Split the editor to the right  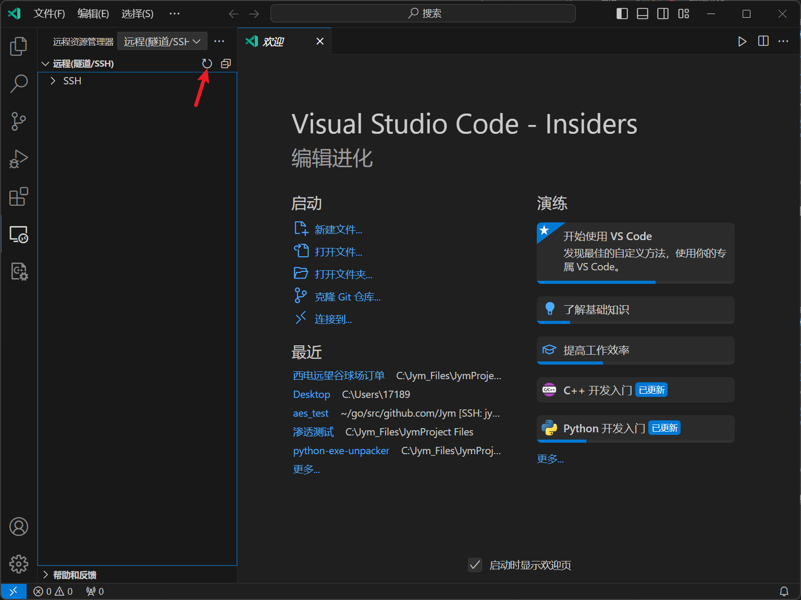click(x=763, y=41)
